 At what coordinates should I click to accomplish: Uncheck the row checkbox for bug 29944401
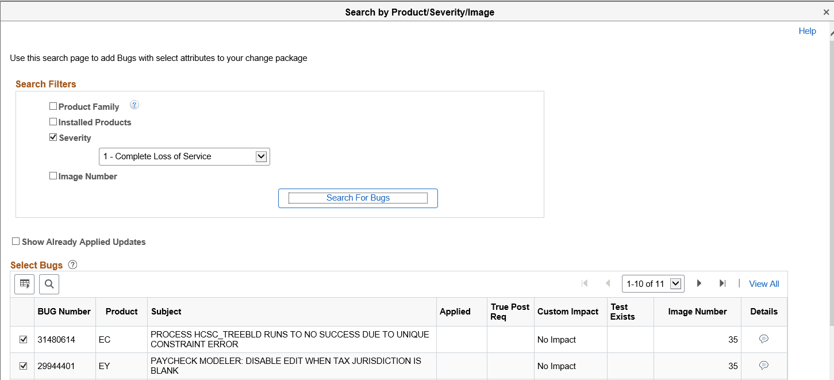pos(22,366)
